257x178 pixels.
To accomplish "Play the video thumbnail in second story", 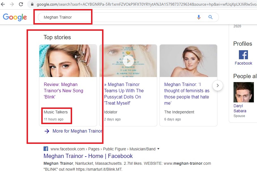I will pos(128,61).
